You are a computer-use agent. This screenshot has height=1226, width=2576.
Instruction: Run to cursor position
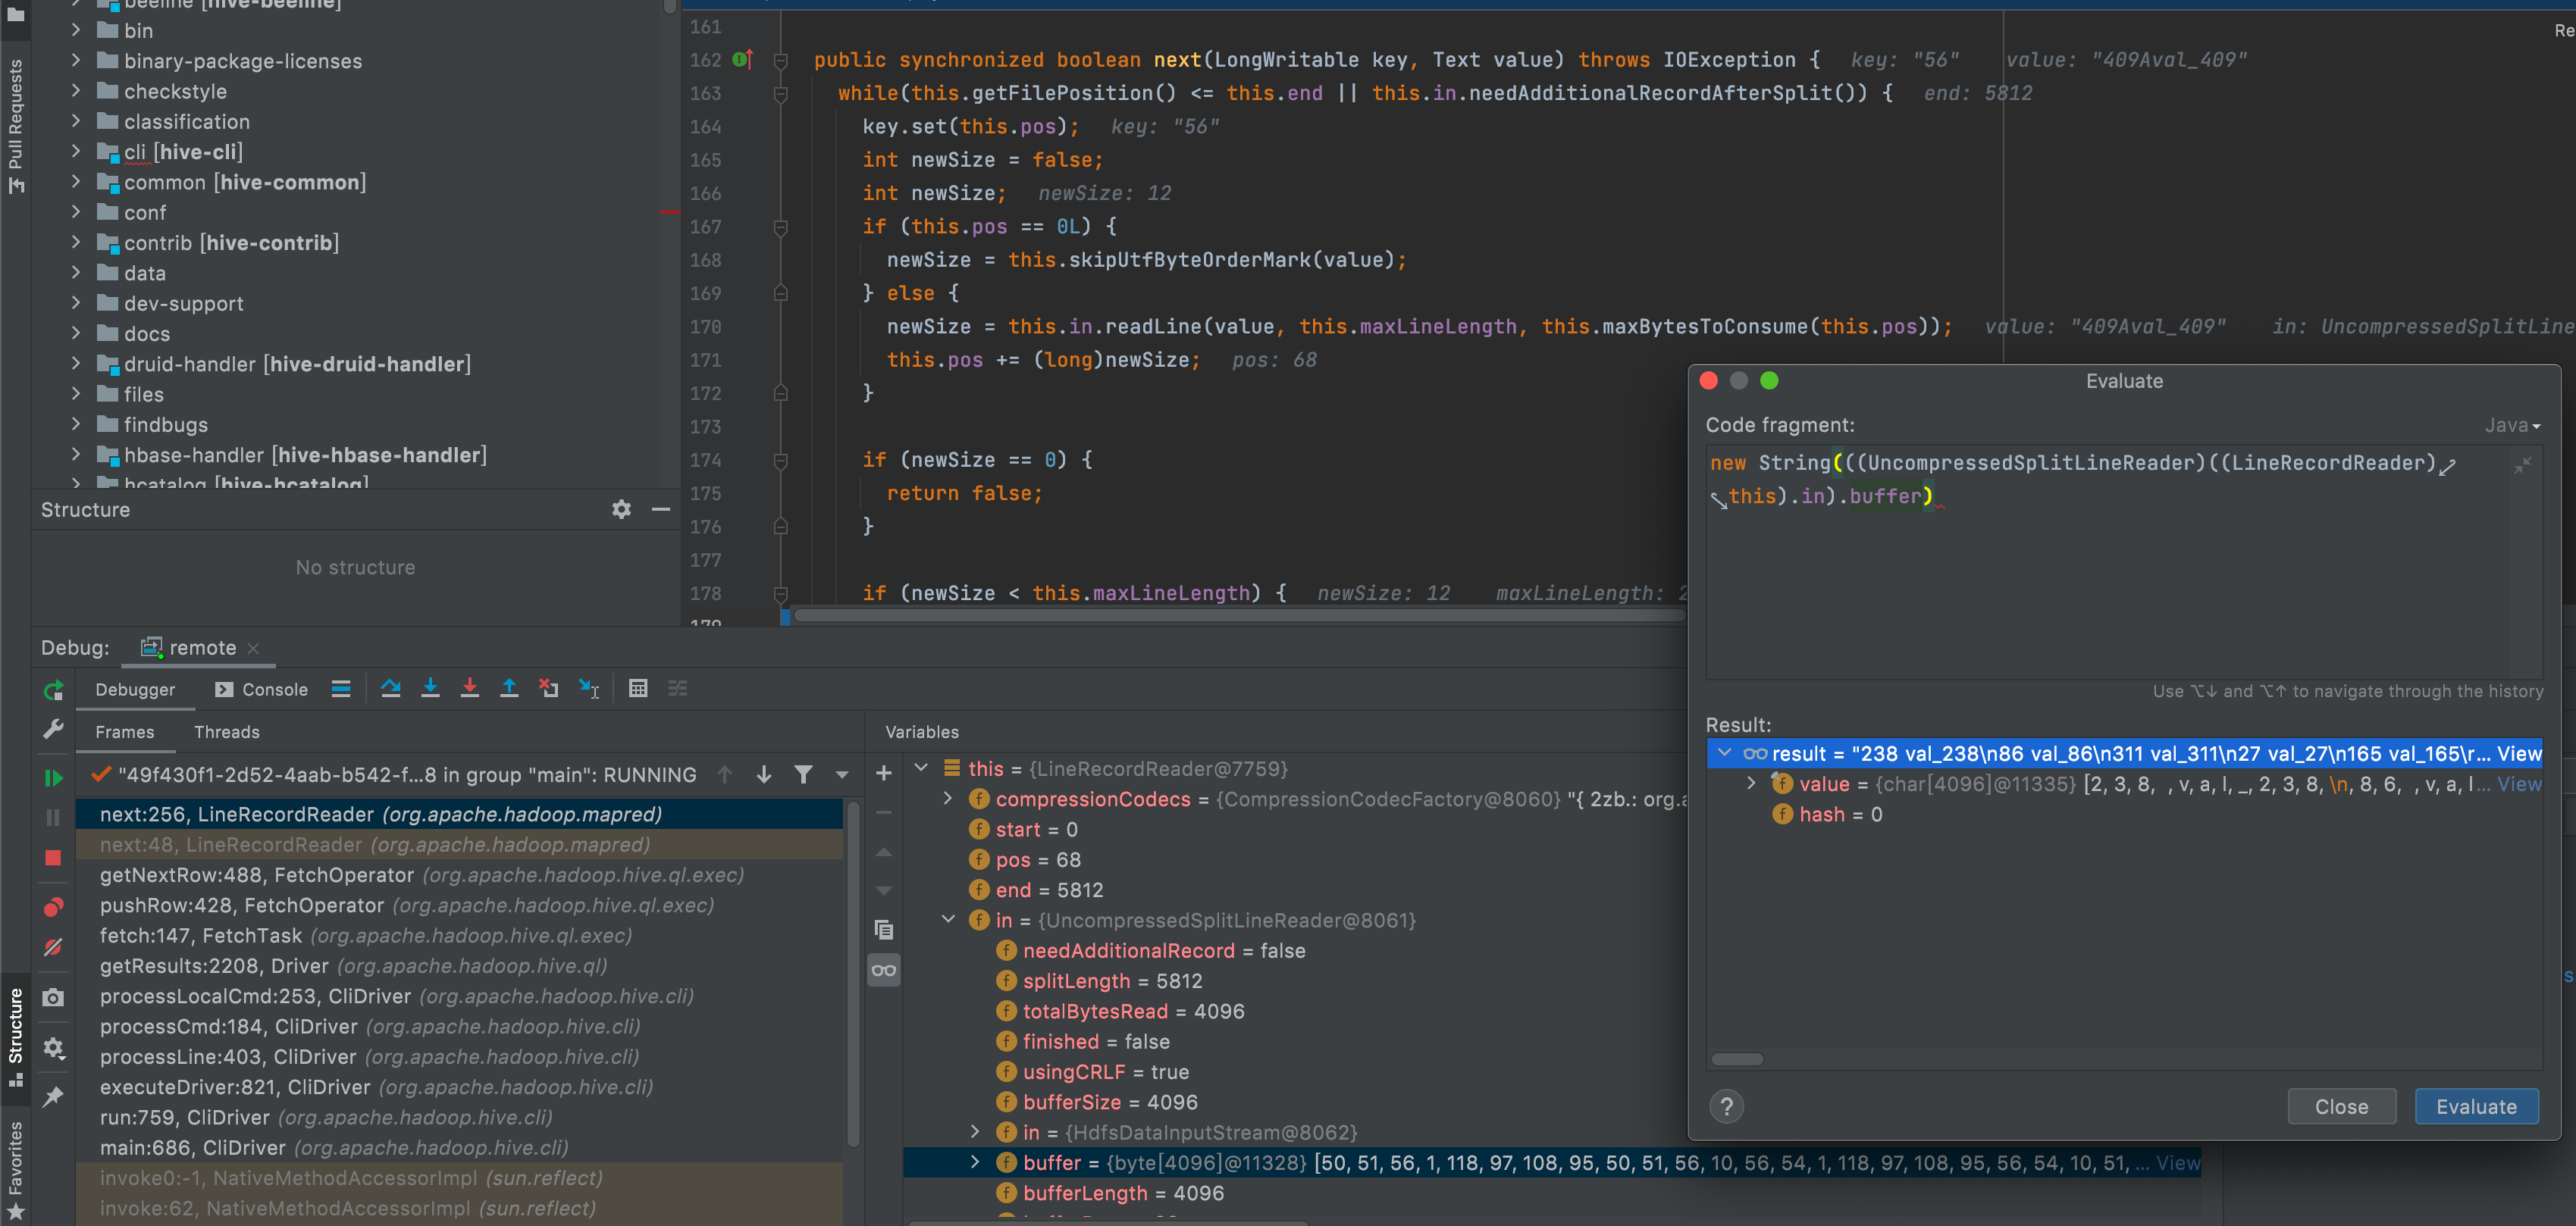(x=589, y=689)
